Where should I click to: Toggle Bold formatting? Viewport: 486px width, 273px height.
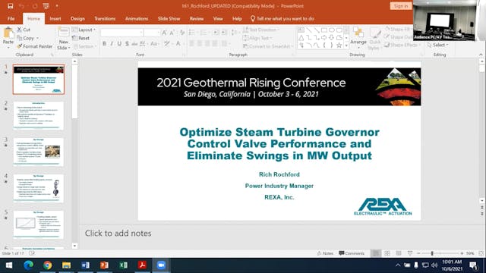tap(104, 44)
